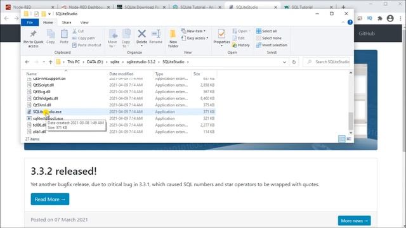Switch to Large icons view
406x228 pixels.
tap(349, 139)
